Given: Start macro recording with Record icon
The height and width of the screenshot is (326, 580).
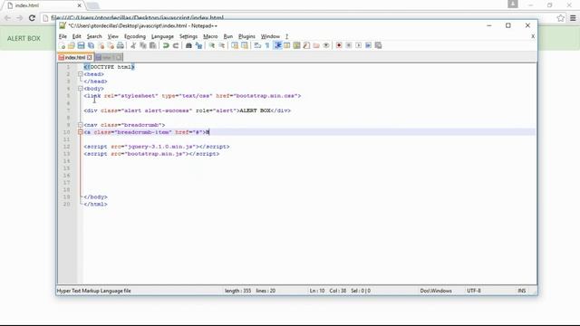Looking at the screenshot, I should click(x=339, y=45).
